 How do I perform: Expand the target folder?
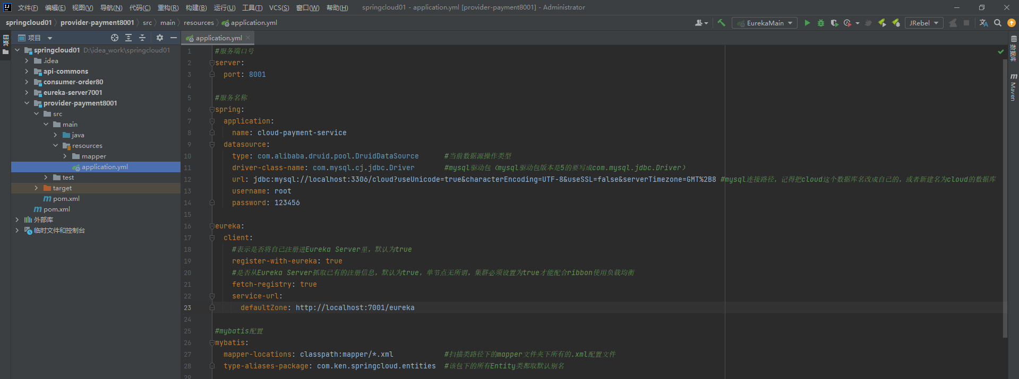click(x=36, y=188)
